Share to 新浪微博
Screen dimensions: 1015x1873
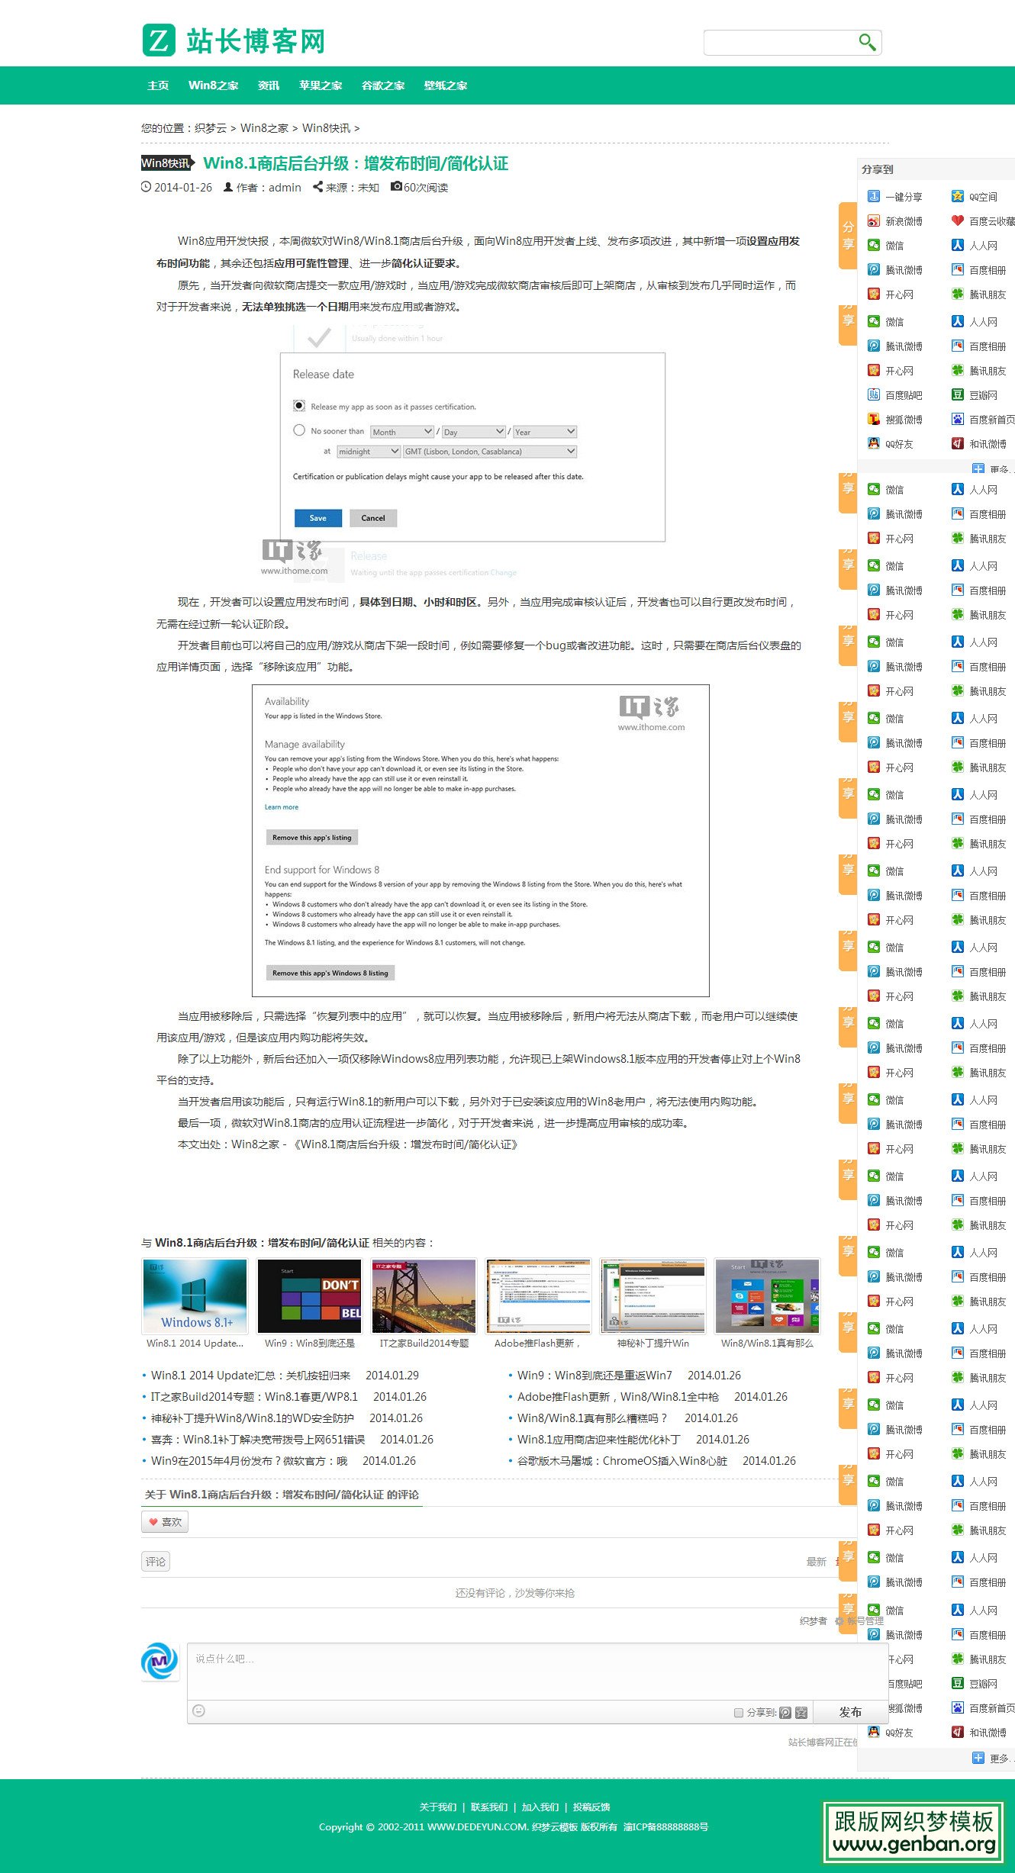(895, 221)
